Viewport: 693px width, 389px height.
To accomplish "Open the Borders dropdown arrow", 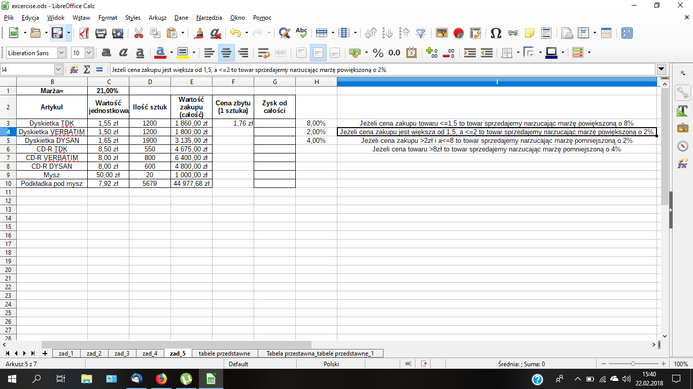I will coord(517,53).
